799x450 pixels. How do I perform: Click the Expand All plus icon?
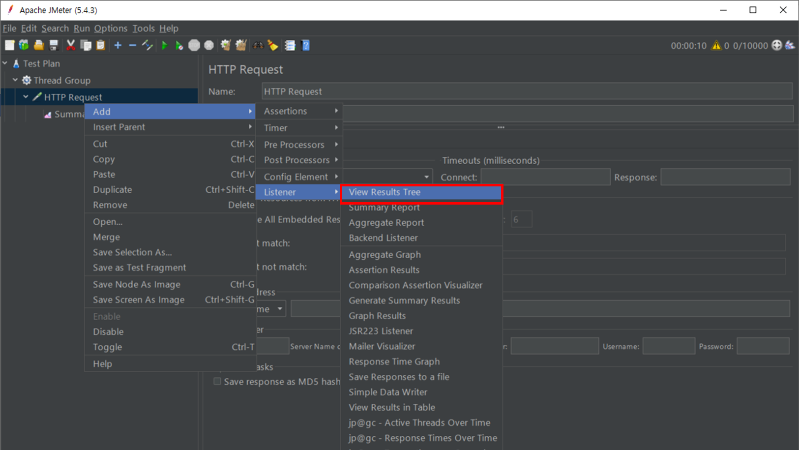[118, 45]
